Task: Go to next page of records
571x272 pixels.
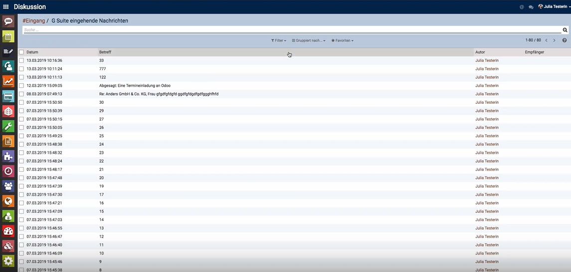Action: pyautogui.click(x=554, y=40)
